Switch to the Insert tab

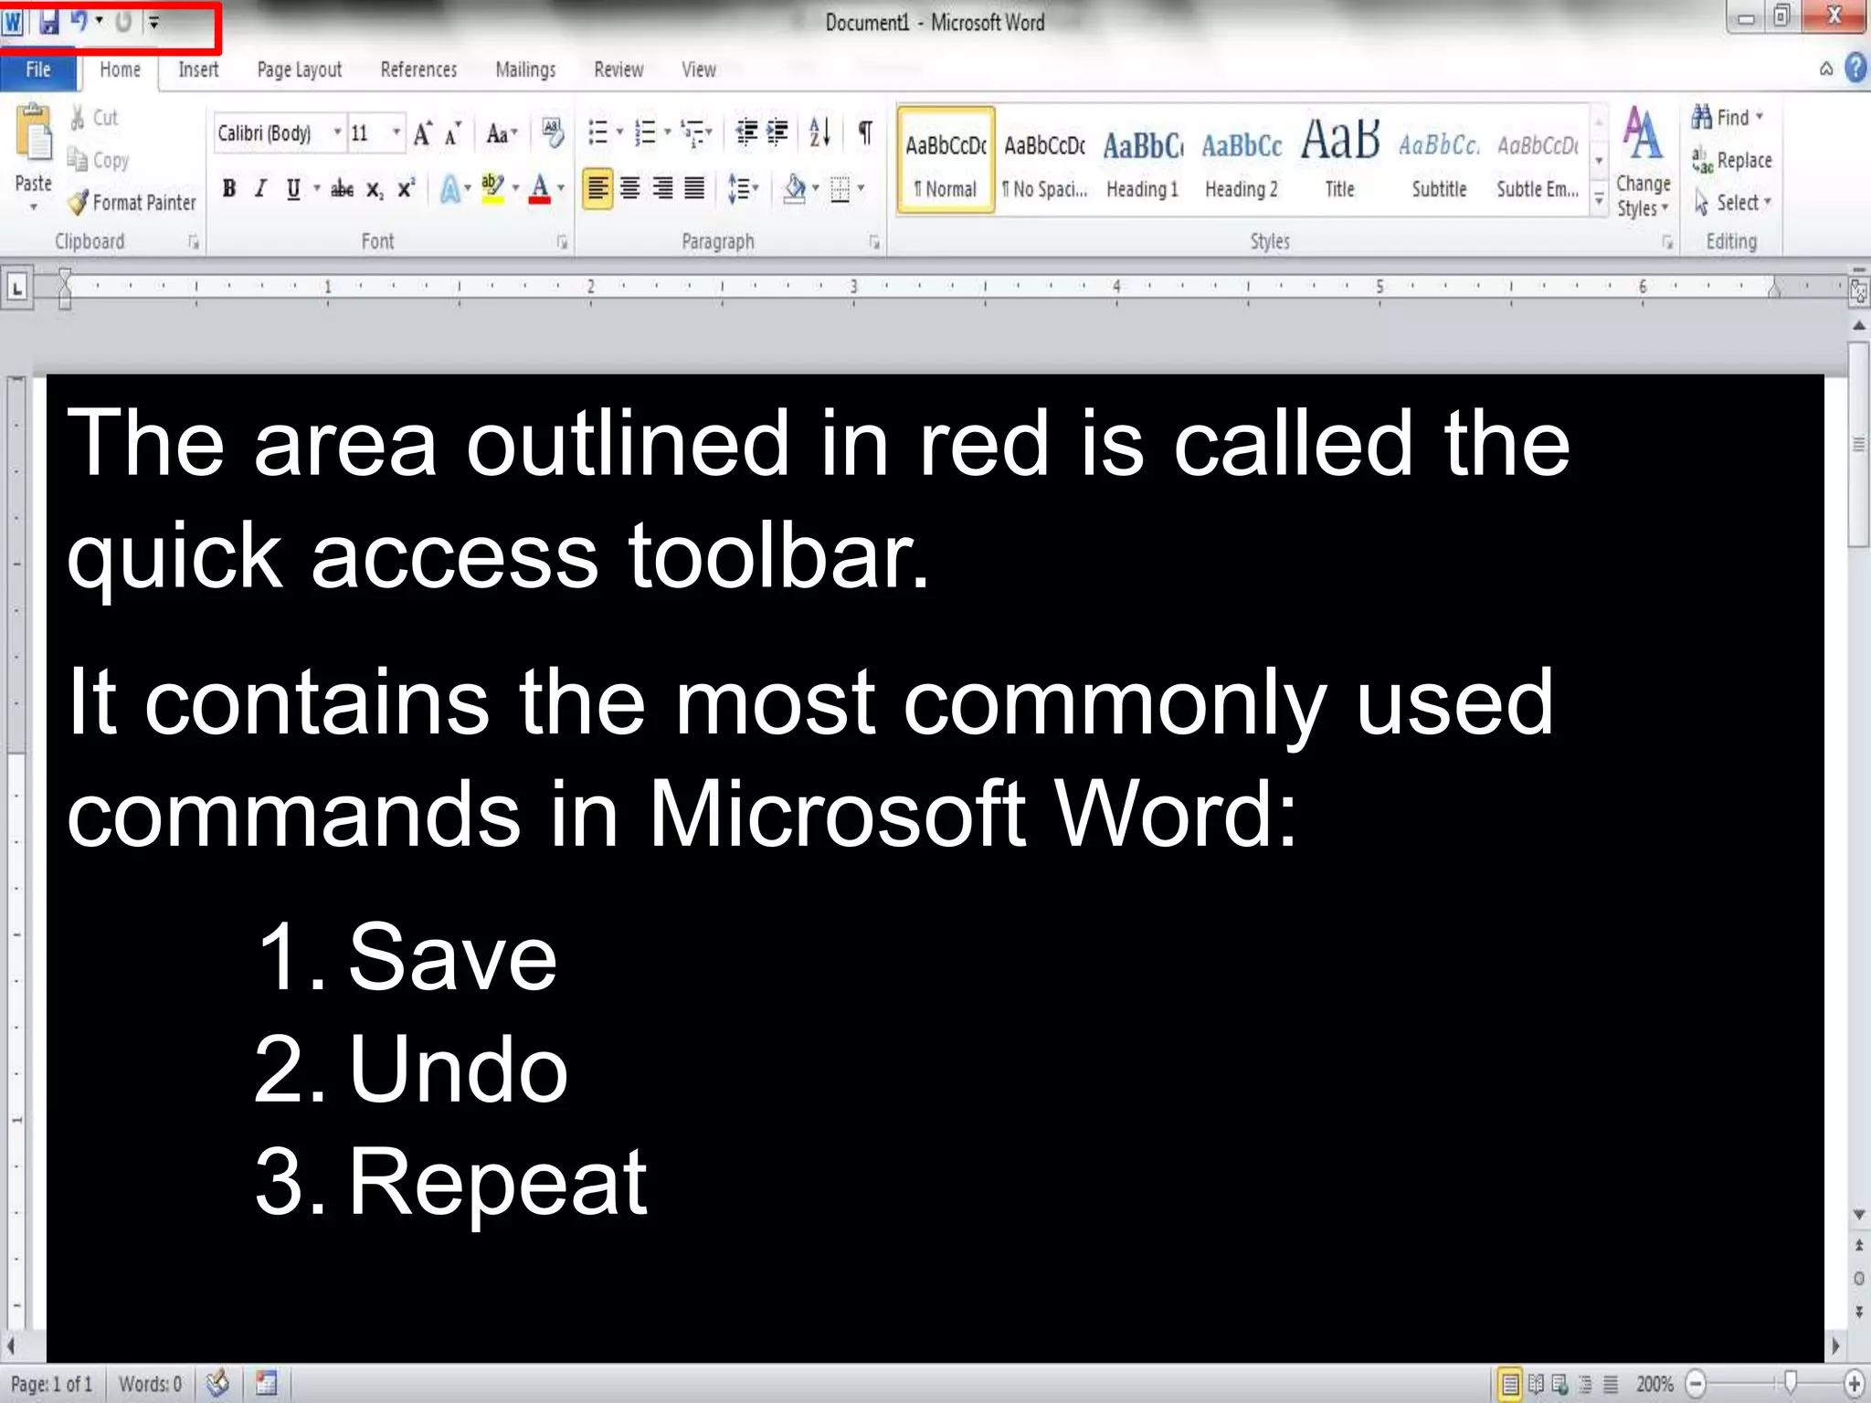pyautogui.click(x=198, y=69)
